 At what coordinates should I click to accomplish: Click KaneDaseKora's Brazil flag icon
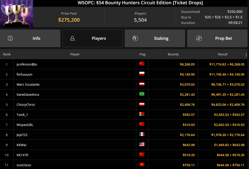tap(142, 94)
